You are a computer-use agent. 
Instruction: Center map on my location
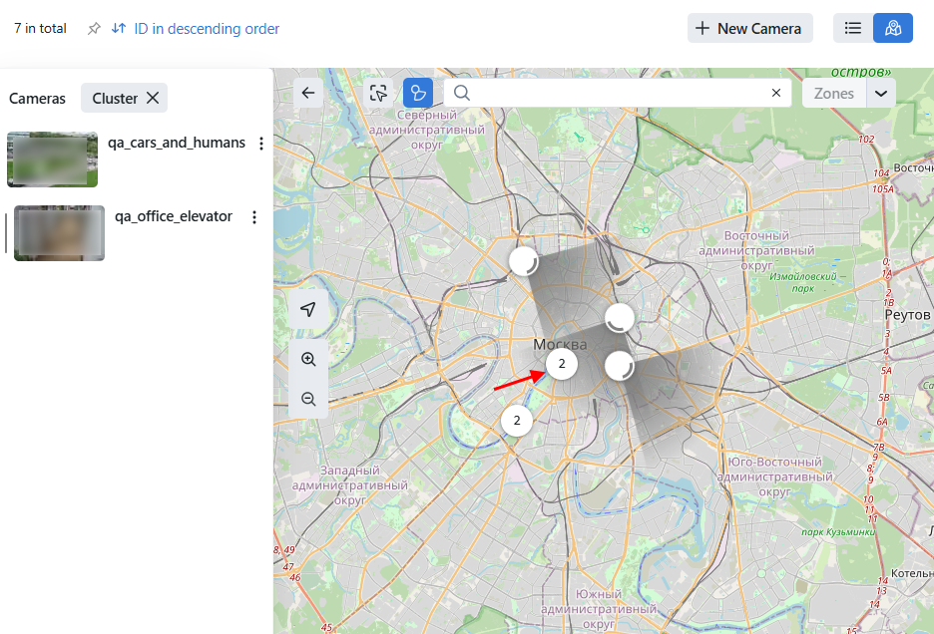click(x=308, y=310)
